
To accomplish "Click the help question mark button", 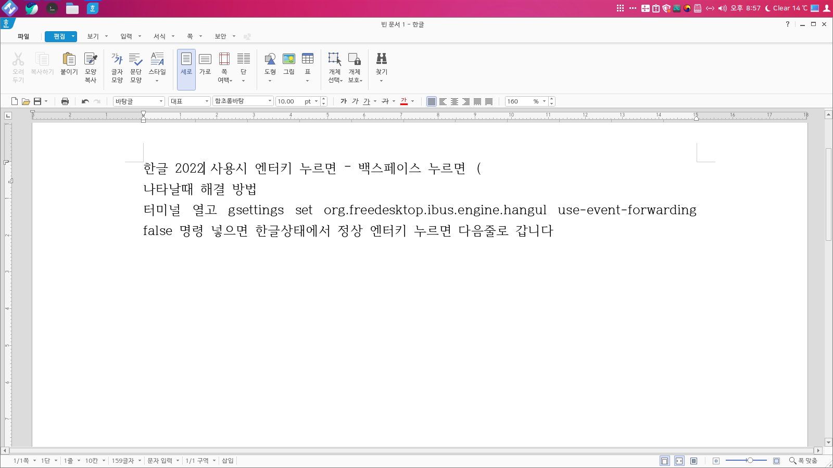I will tap(788, 24).
